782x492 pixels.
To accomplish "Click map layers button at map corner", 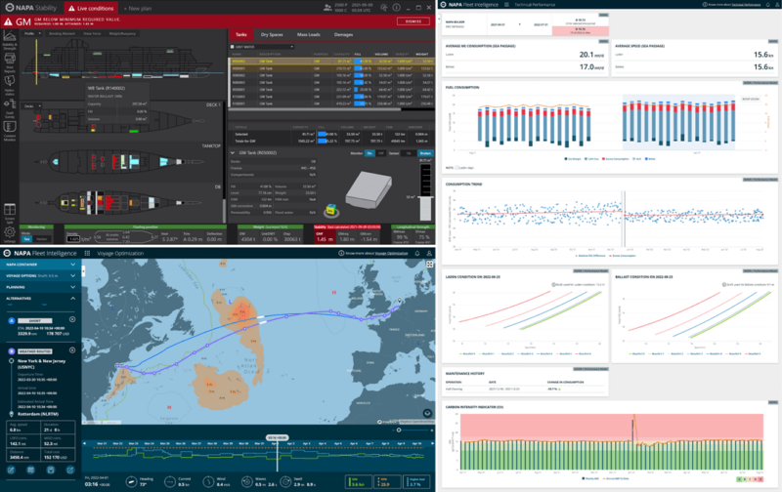I will coord(427,413).
